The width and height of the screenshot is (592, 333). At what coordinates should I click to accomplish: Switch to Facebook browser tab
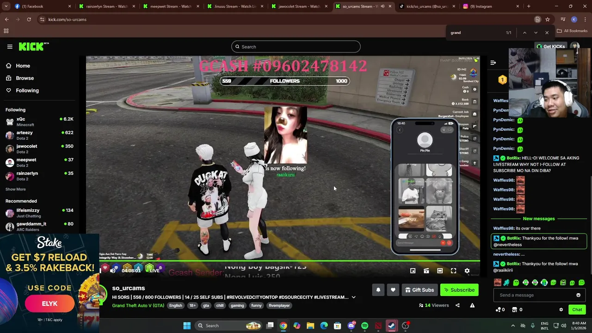point(42,6)
